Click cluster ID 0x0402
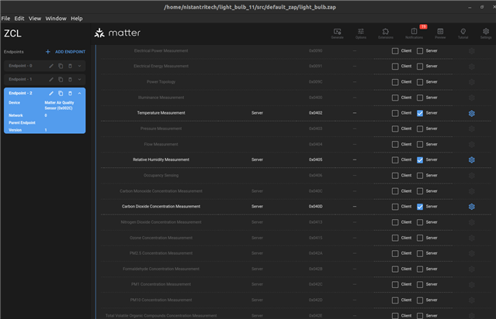 click(x=315, y=113)
